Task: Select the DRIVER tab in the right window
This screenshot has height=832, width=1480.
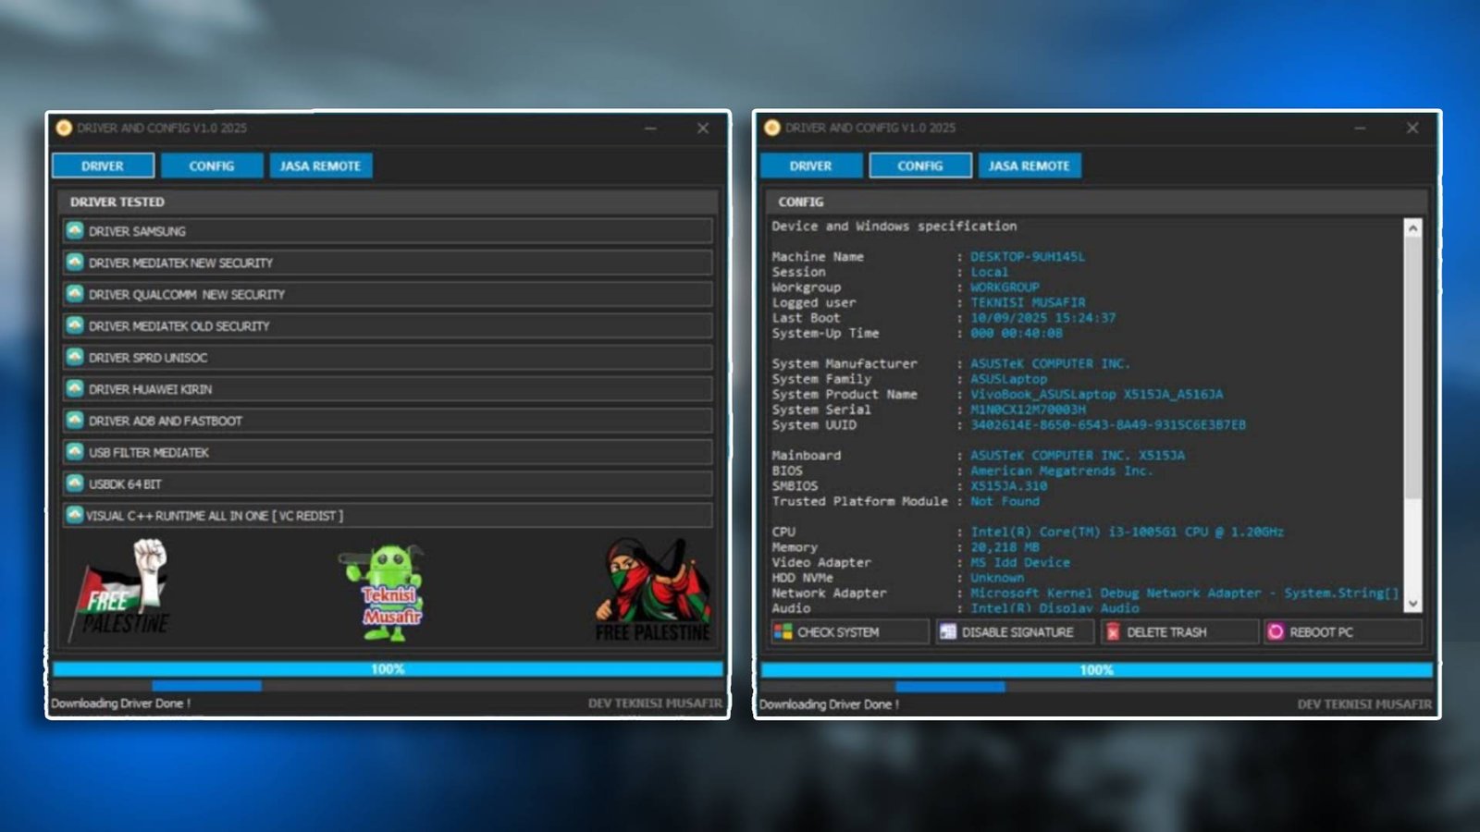Action: [x=811, y=165]
